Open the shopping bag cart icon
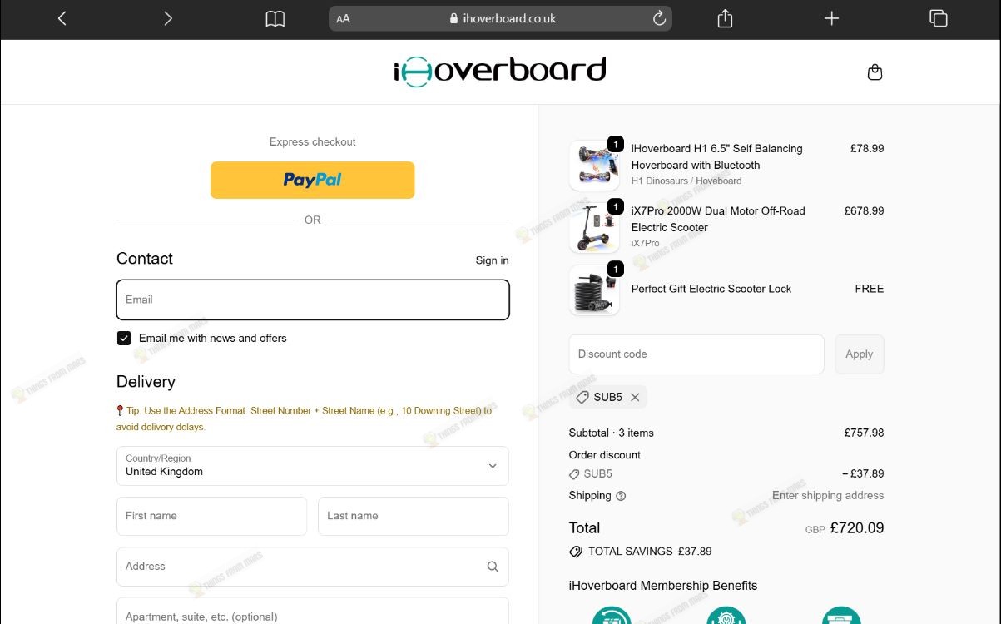 pos(875,72)
